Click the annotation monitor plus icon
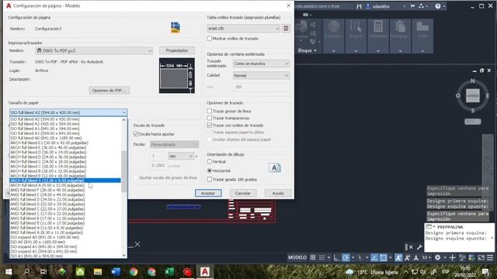This screenshot has width=497, height=279. pyautogui.click(x=452, y=257)
